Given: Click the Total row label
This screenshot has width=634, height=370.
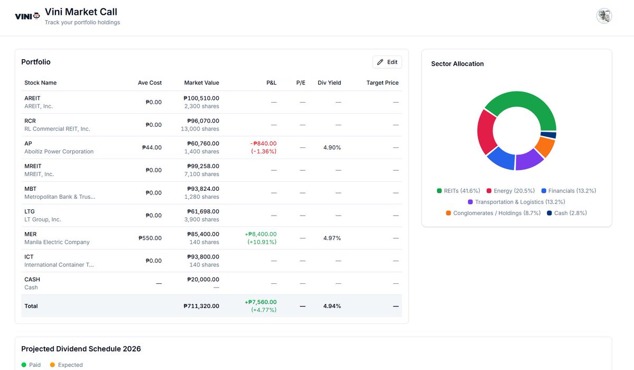Looking at the screenshot, I should 31,306.
